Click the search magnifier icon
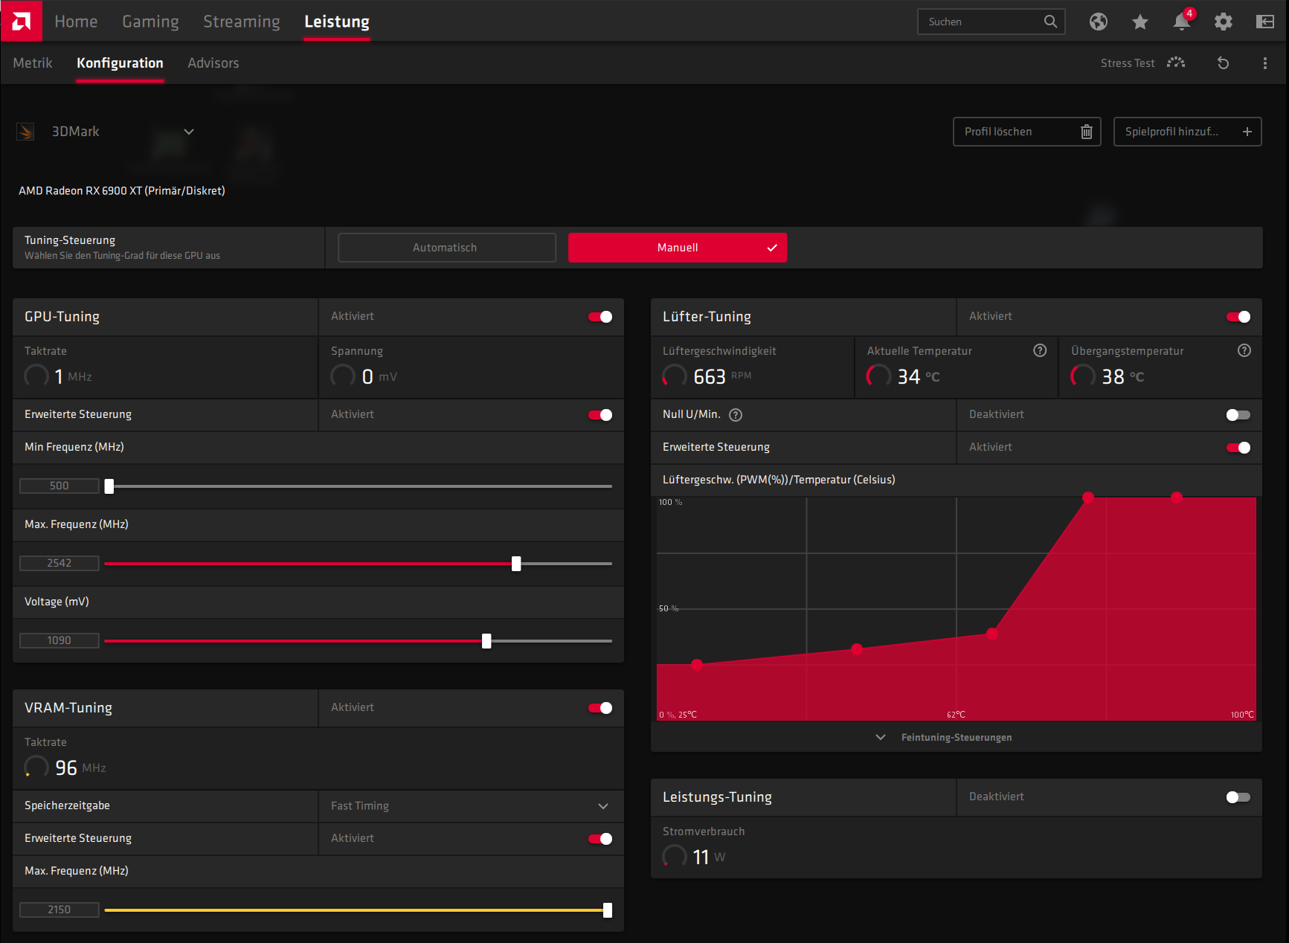The width and height of the screenshot is (1289, 943). pos(1050,22)
